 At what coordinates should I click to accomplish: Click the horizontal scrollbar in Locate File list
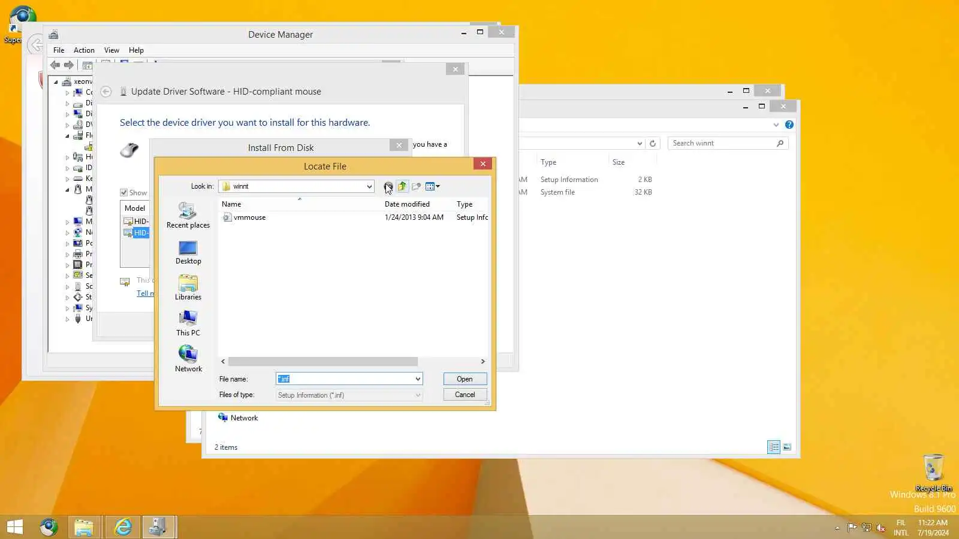322,362
